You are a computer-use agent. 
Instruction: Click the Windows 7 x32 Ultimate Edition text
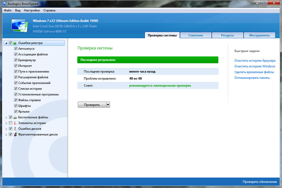(66, 21)
